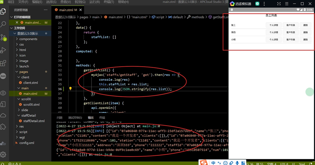This screenshot has height=165, width=315.
Task: Open client.stml in the file tree
Action: pyautogui.click(x=30, y=82)
